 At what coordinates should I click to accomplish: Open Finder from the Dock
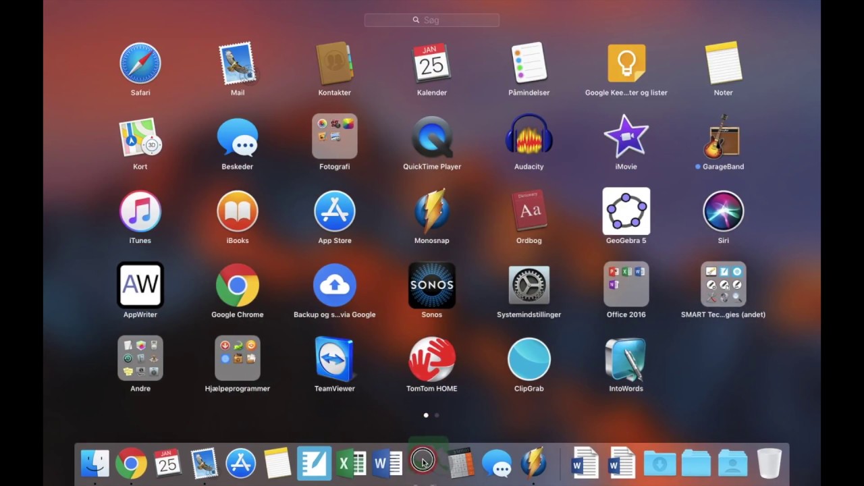[x=95, y=464]
